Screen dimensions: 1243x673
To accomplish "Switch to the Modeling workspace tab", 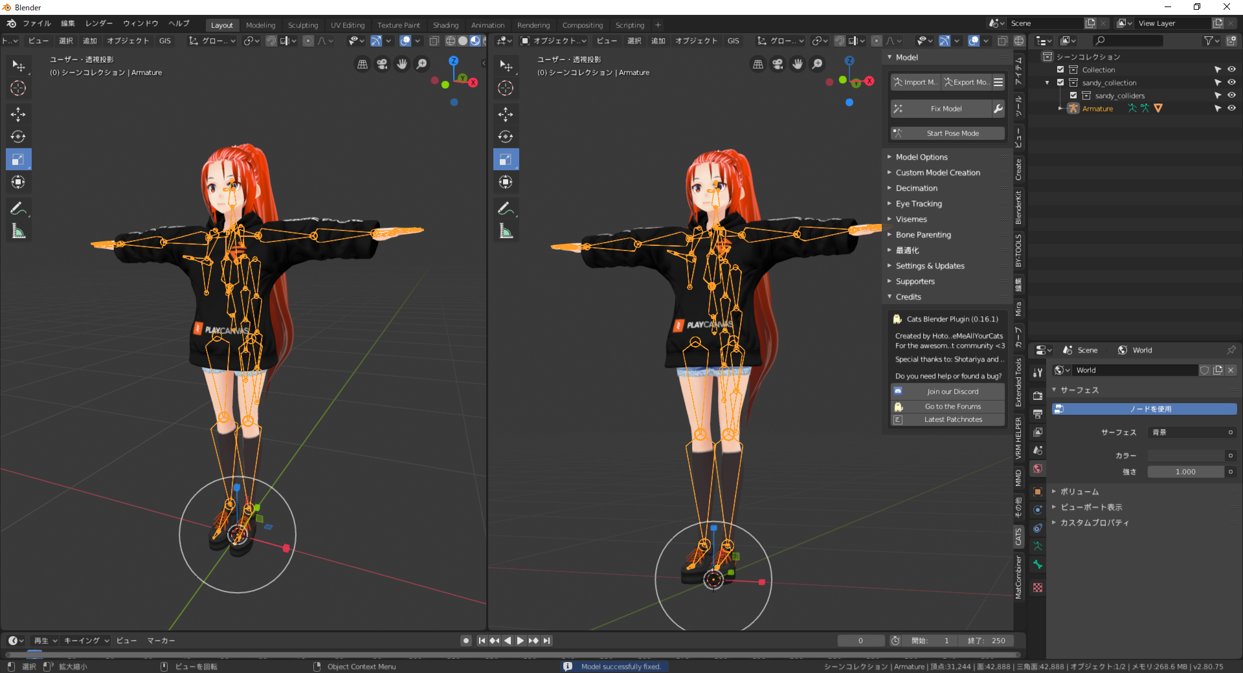I will pyautogui.click(x=261, y=25).
